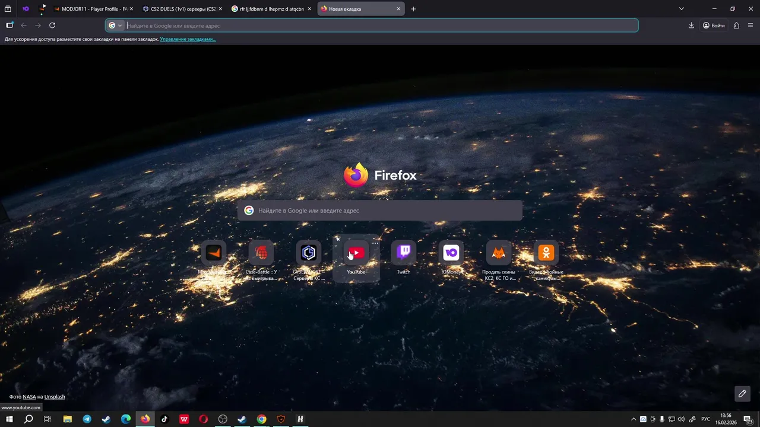The image size is (760, 427).
Task: Open the clock showing 13:56
Action: coord(726,419)
